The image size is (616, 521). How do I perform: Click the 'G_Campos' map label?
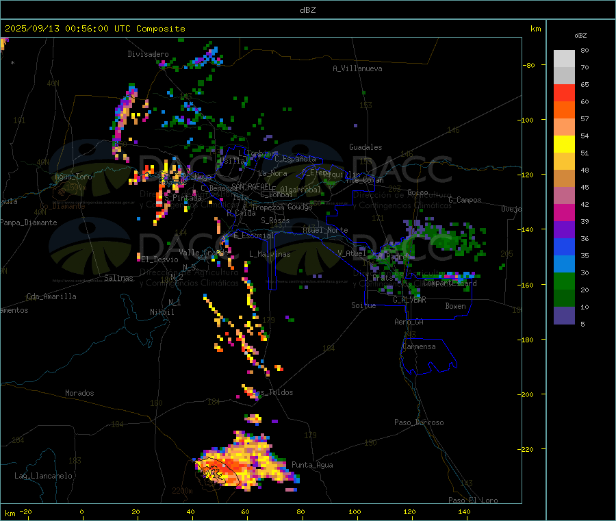tap(465, 200)
